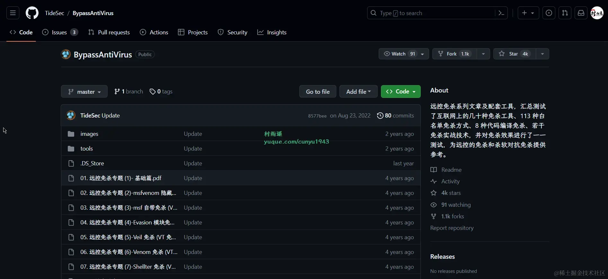Open the user avatar profile menu
Image resolution: width=608 pixels, height=279 pixels.
pyautogui.click(x=597, y=13)
